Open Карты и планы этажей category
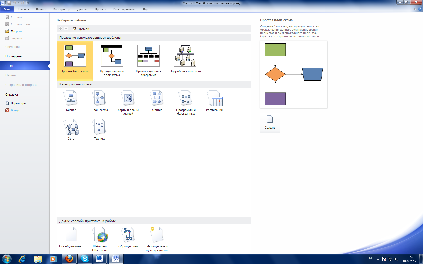Image resolution: width=423 pixels, height=264 pixels. (x=128, y=103)
